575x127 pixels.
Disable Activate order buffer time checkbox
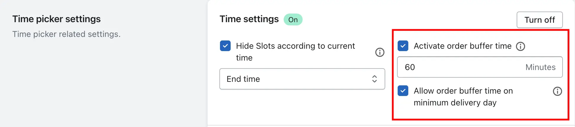(403, 46)
